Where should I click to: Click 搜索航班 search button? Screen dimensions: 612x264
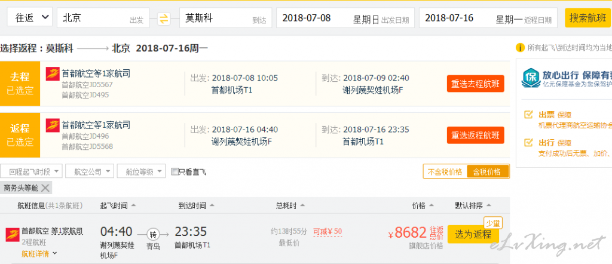[x=587, y=18]
